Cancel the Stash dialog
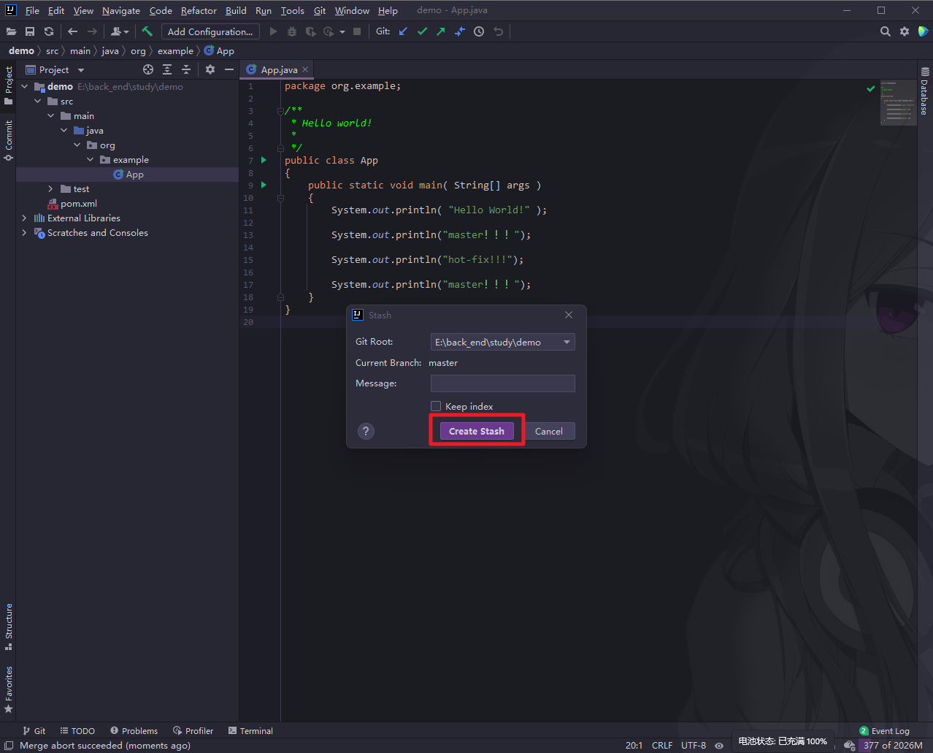 pyautogui.click(x=550, y=431)
